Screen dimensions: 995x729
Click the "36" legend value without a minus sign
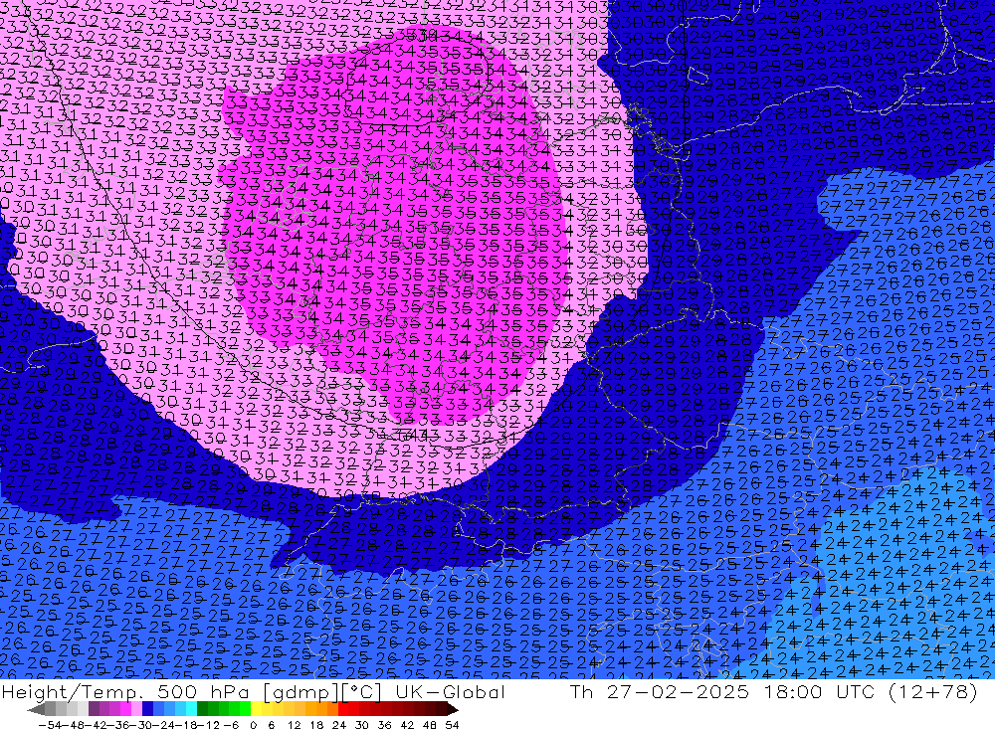(384, 725)
